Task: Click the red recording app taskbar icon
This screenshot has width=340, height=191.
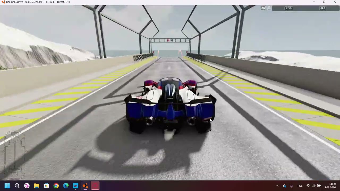Action: coord(95,186)
